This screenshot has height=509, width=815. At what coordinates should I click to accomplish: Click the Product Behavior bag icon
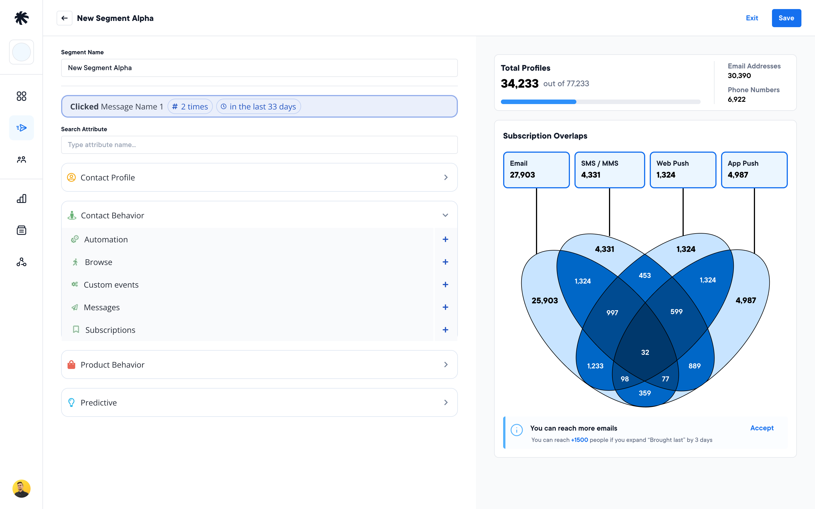[71, 365]
